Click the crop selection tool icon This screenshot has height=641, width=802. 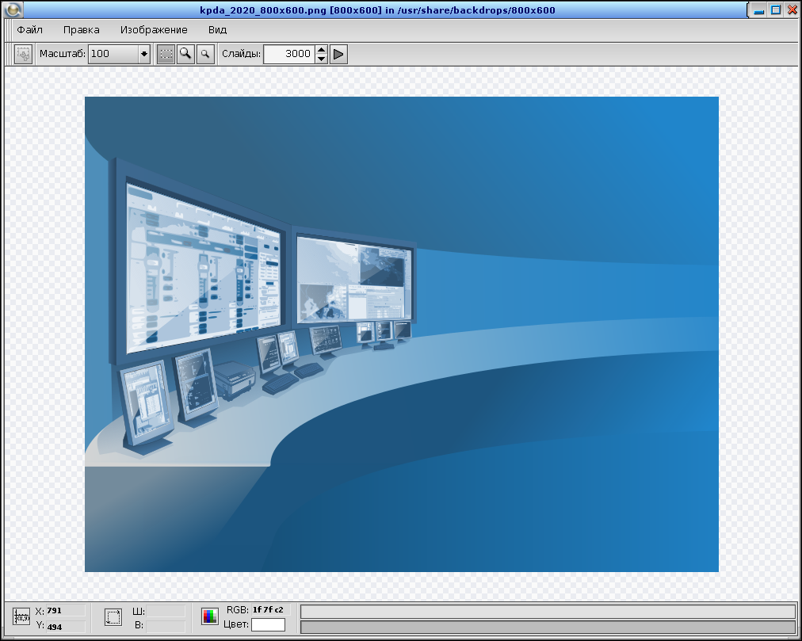coord(24,54)
